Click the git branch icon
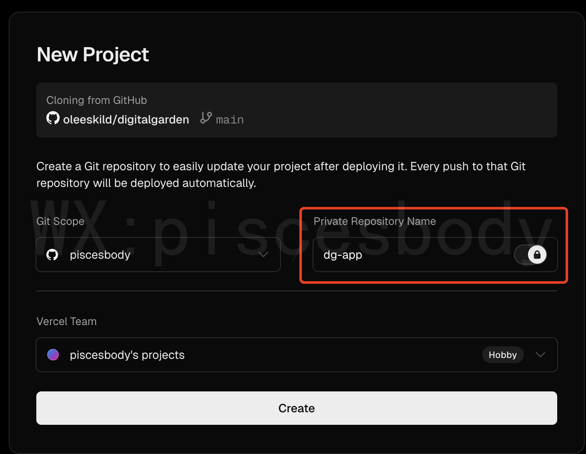 pos(206,118)
